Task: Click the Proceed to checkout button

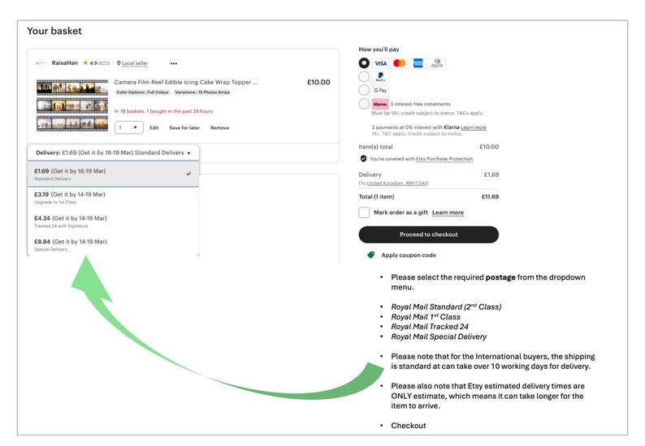Action: coord(429,234)
